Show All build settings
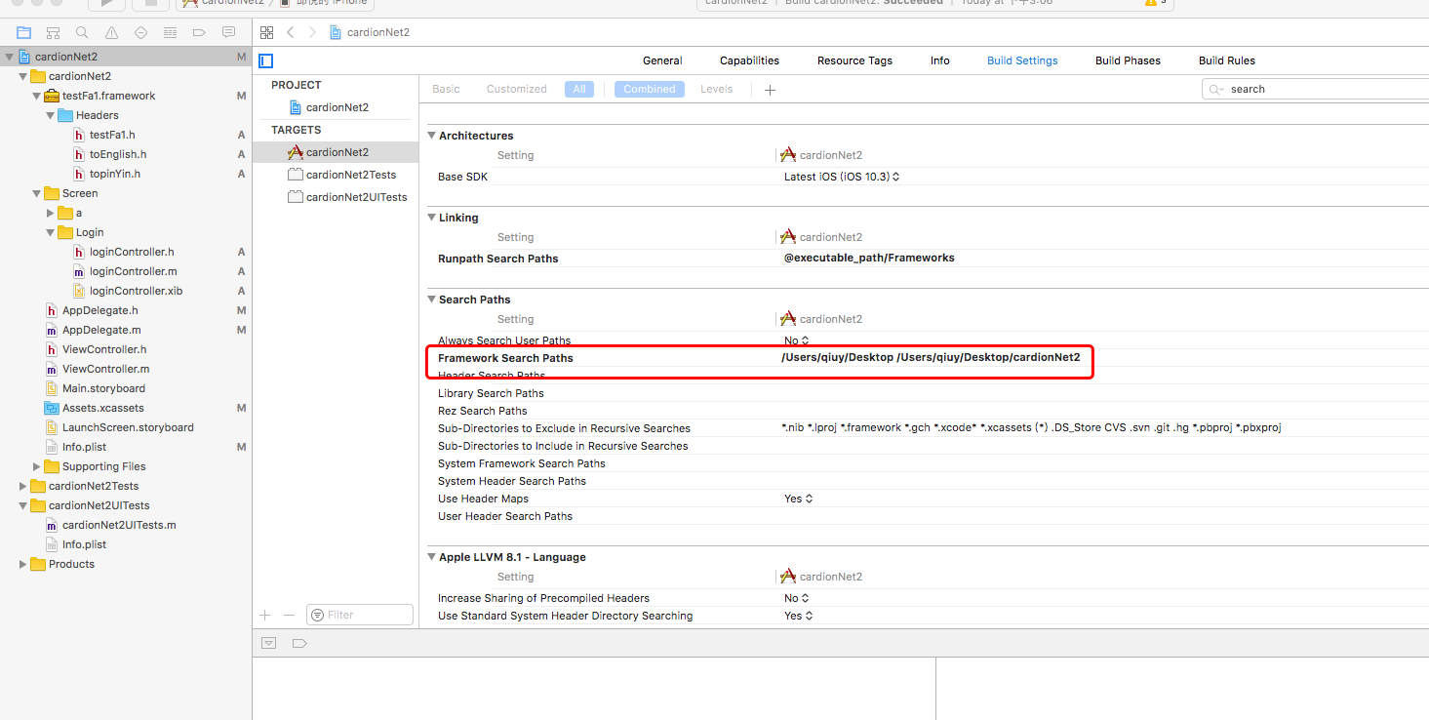 click(579, 89)
